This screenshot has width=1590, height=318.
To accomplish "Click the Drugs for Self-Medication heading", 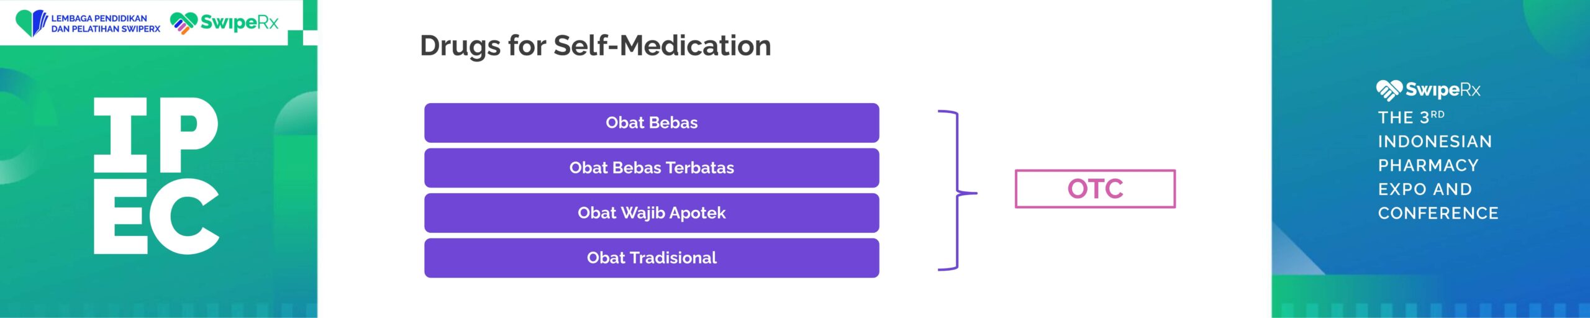I will 595,45.
